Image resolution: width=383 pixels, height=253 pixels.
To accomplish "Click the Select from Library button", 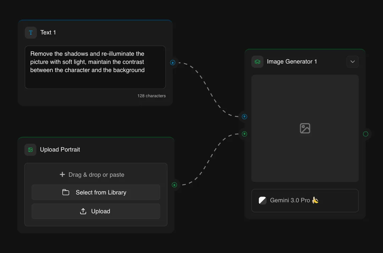I will (96, 192).
